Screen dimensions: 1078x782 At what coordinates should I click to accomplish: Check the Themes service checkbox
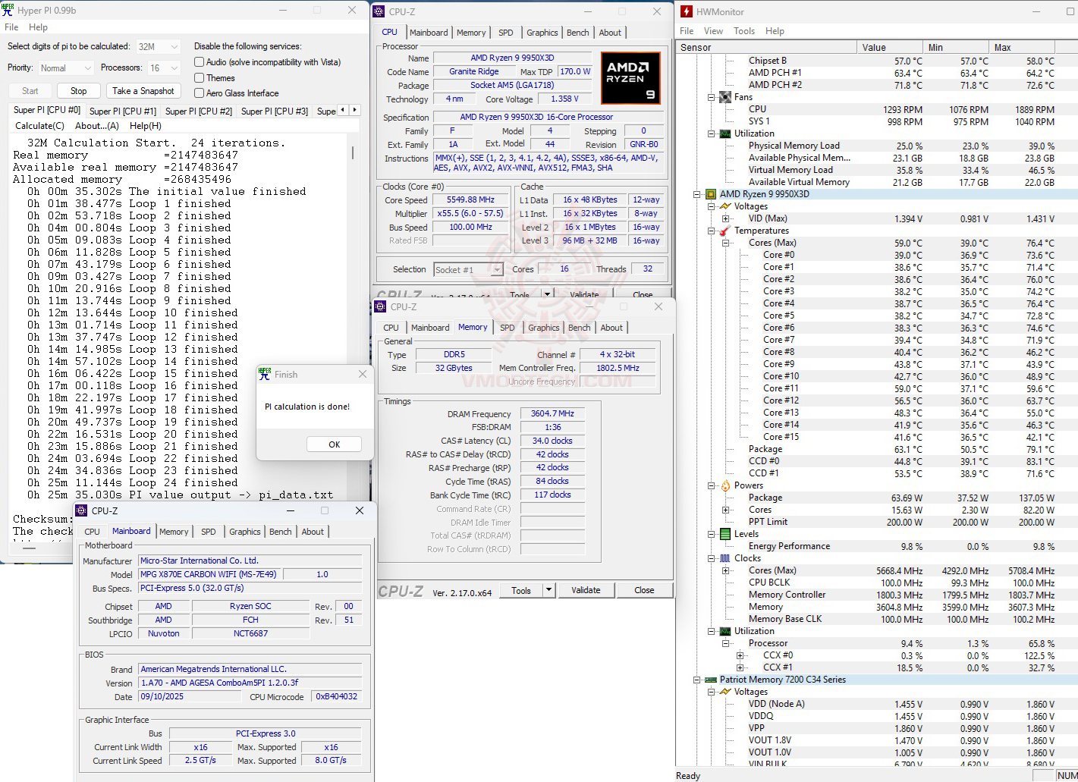(x=199, y=78)
